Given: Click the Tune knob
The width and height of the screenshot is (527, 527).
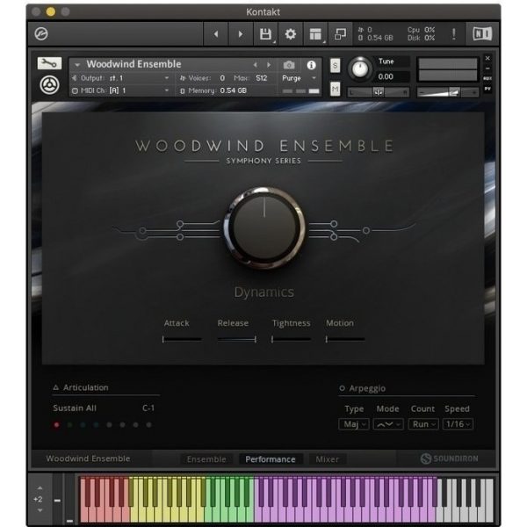Looking at the screenshot, I should pos(359,69).
